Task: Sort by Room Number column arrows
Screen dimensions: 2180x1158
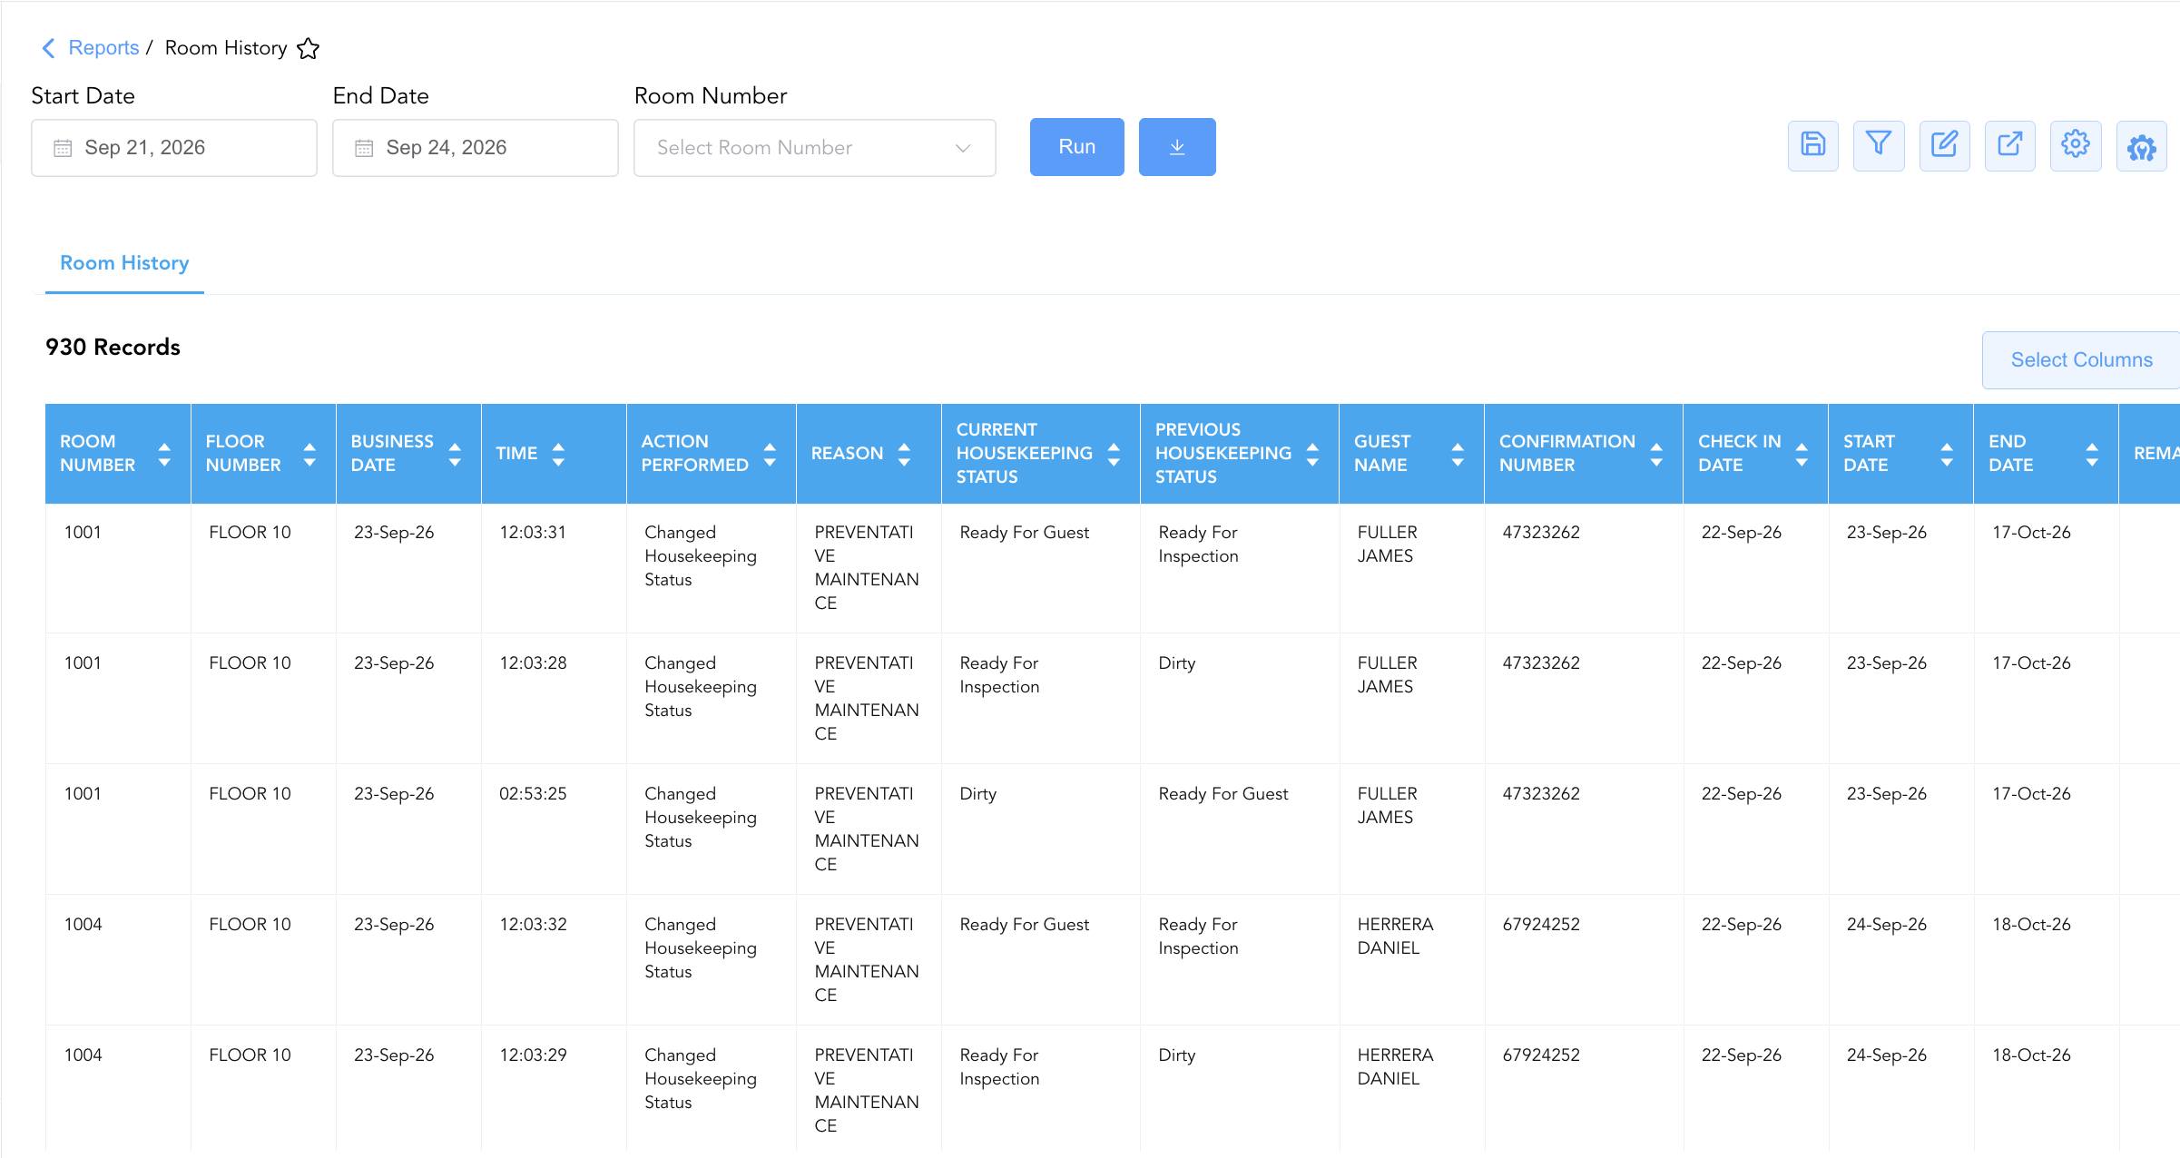Action: 164,454
